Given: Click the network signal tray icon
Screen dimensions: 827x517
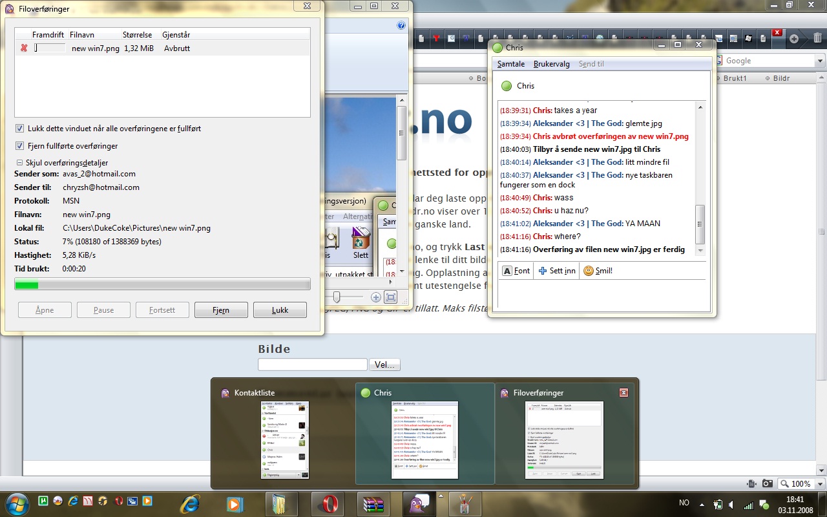Looking at the screenshot, I should coord(748,505).
